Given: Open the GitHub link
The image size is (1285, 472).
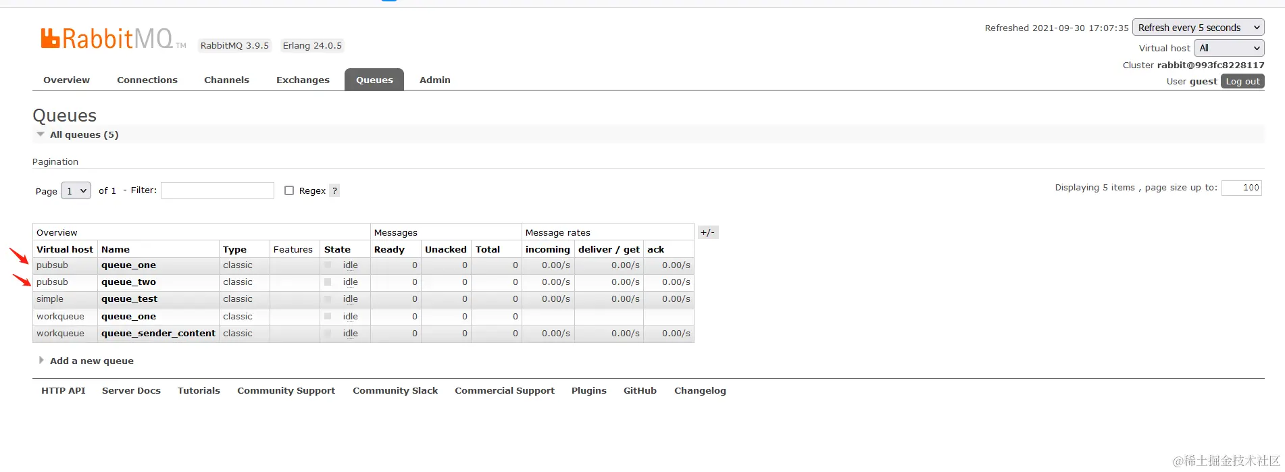Looking at the screenshot, I should (640, 390).
